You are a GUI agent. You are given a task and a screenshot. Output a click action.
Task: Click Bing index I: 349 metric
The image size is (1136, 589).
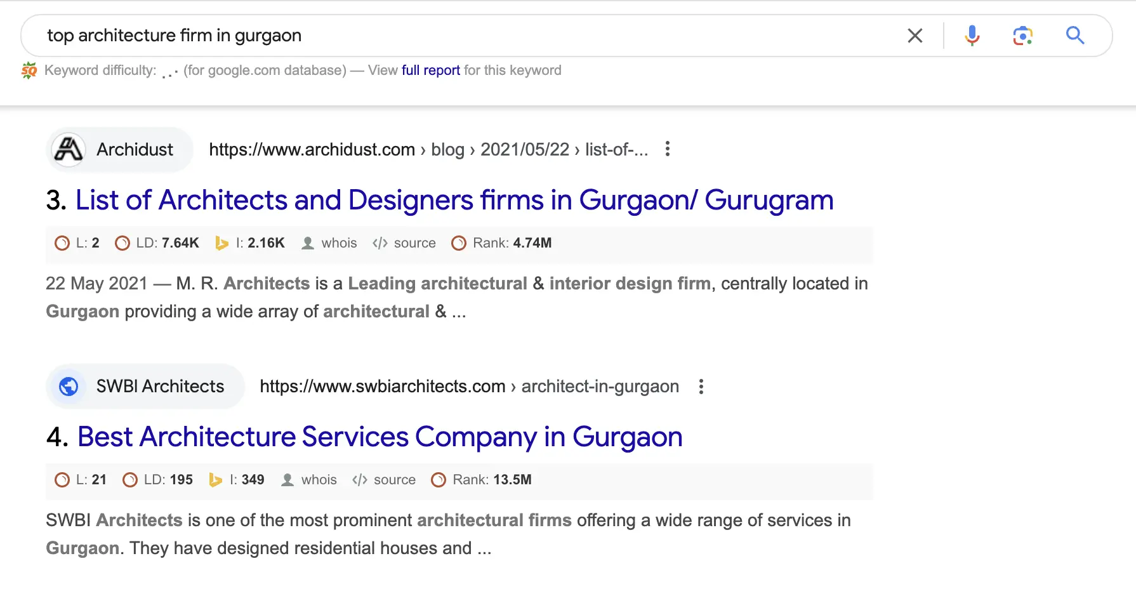[246, 480]
